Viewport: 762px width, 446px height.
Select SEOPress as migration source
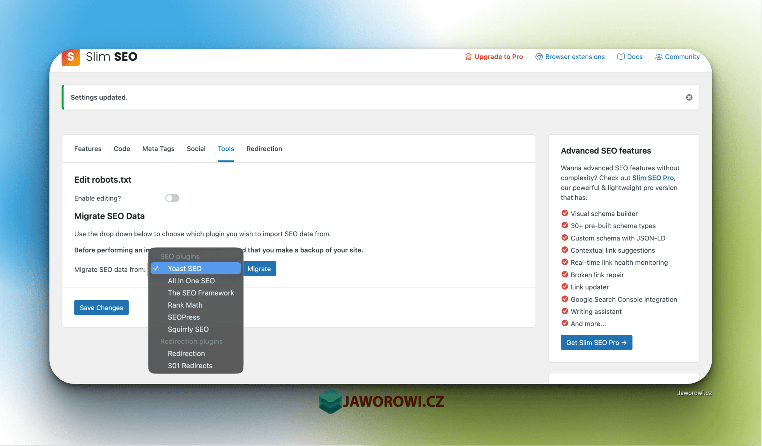pos(184,317)
